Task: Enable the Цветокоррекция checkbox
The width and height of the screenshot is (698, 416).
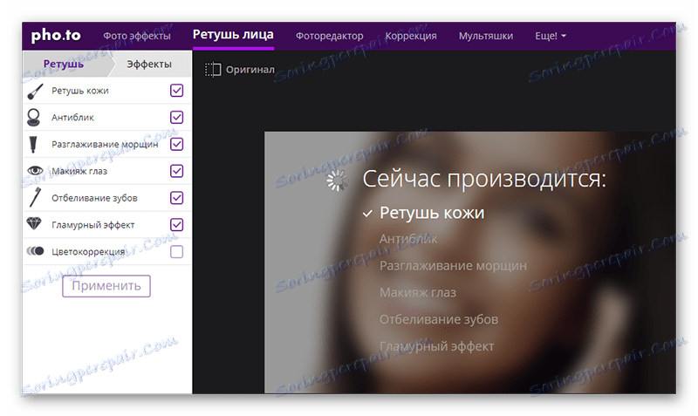Action: 177,252
